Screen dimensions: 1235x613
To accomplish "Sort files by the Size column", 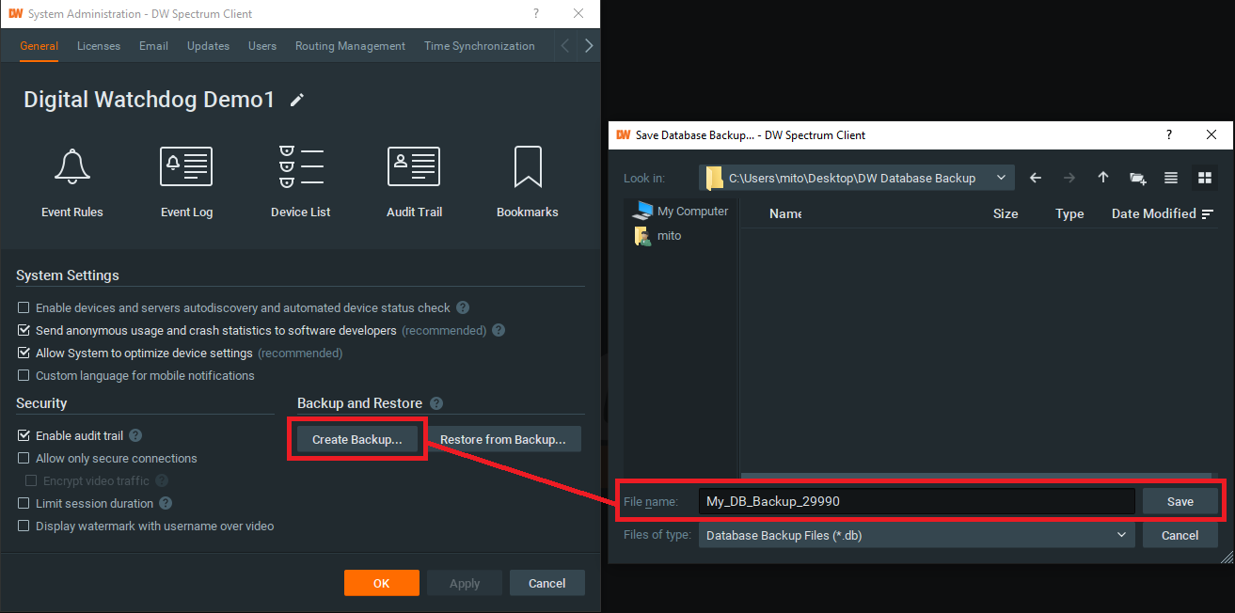I will 1005,213.
